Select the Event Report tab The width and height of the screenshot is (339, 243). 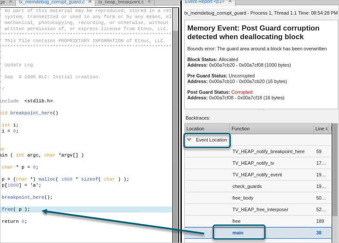pos(205,2)
